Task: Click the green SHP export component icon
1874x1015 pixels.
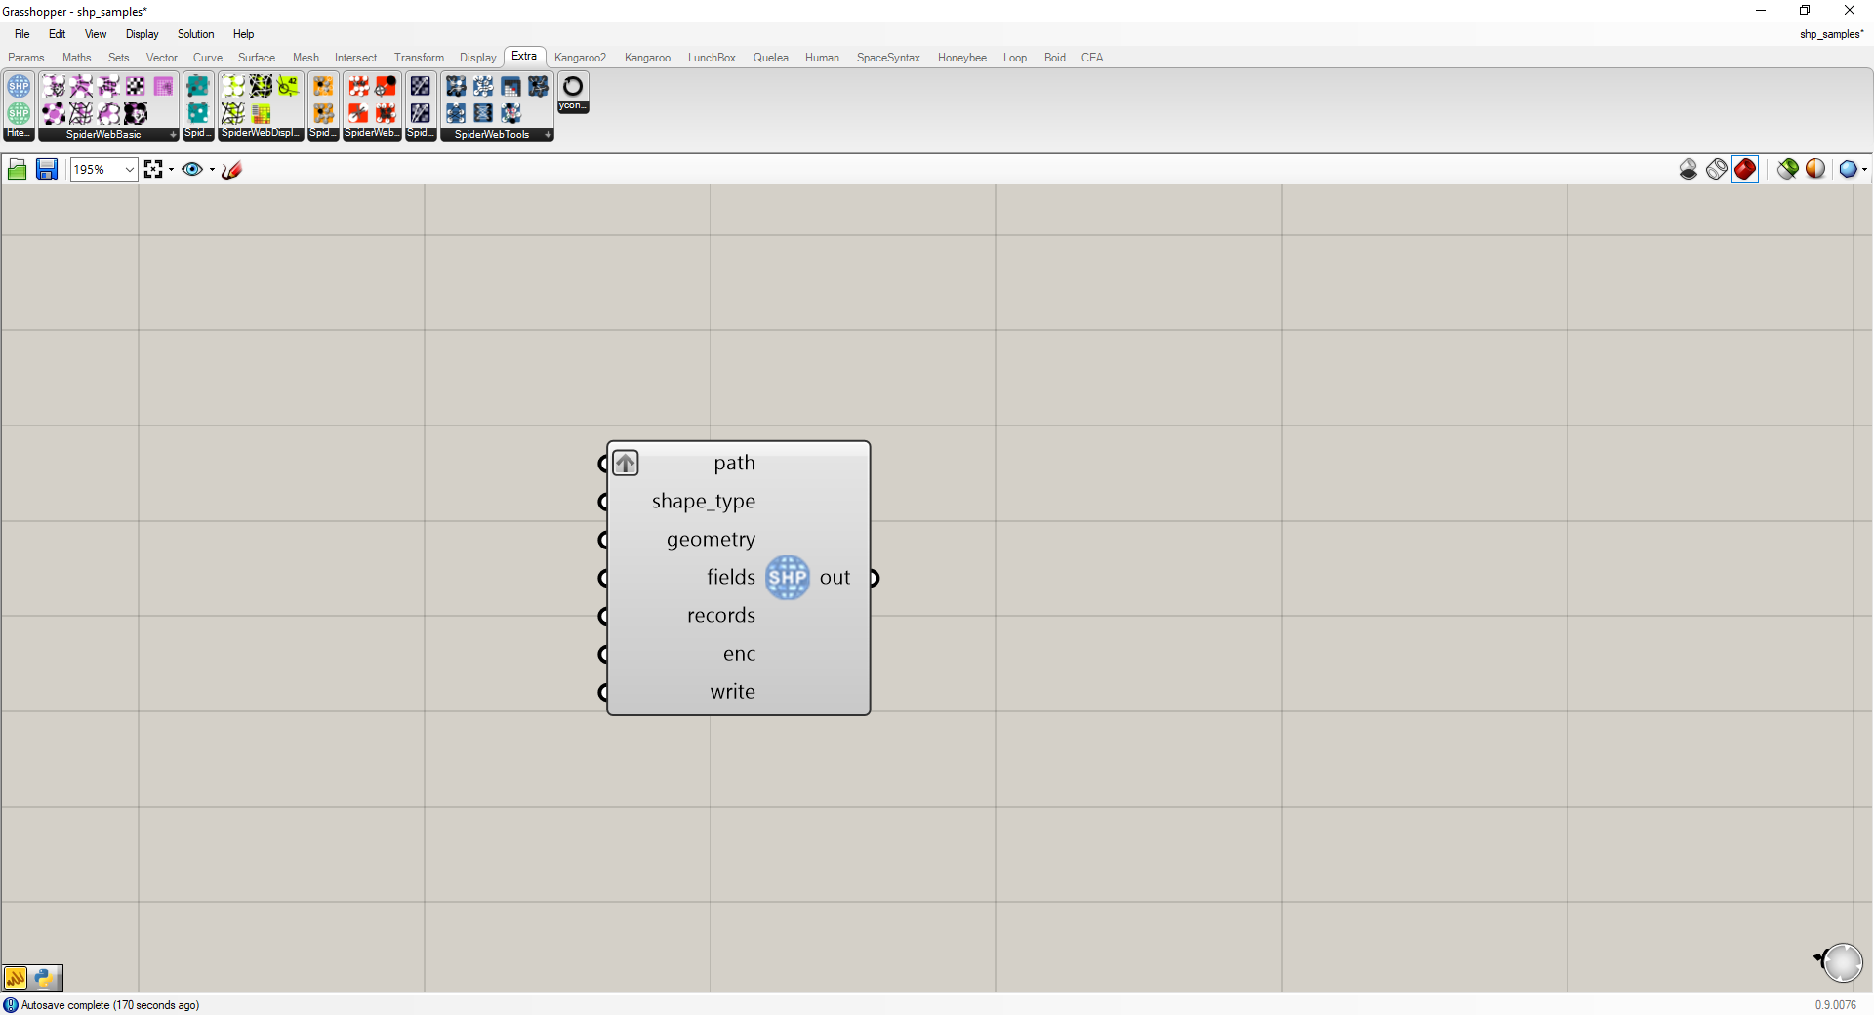Action: point(19,115)
